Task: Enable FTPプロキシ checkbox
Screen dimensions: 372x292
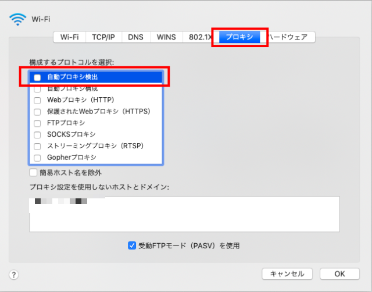Action: pyautogui.click(x=37, y=123)
